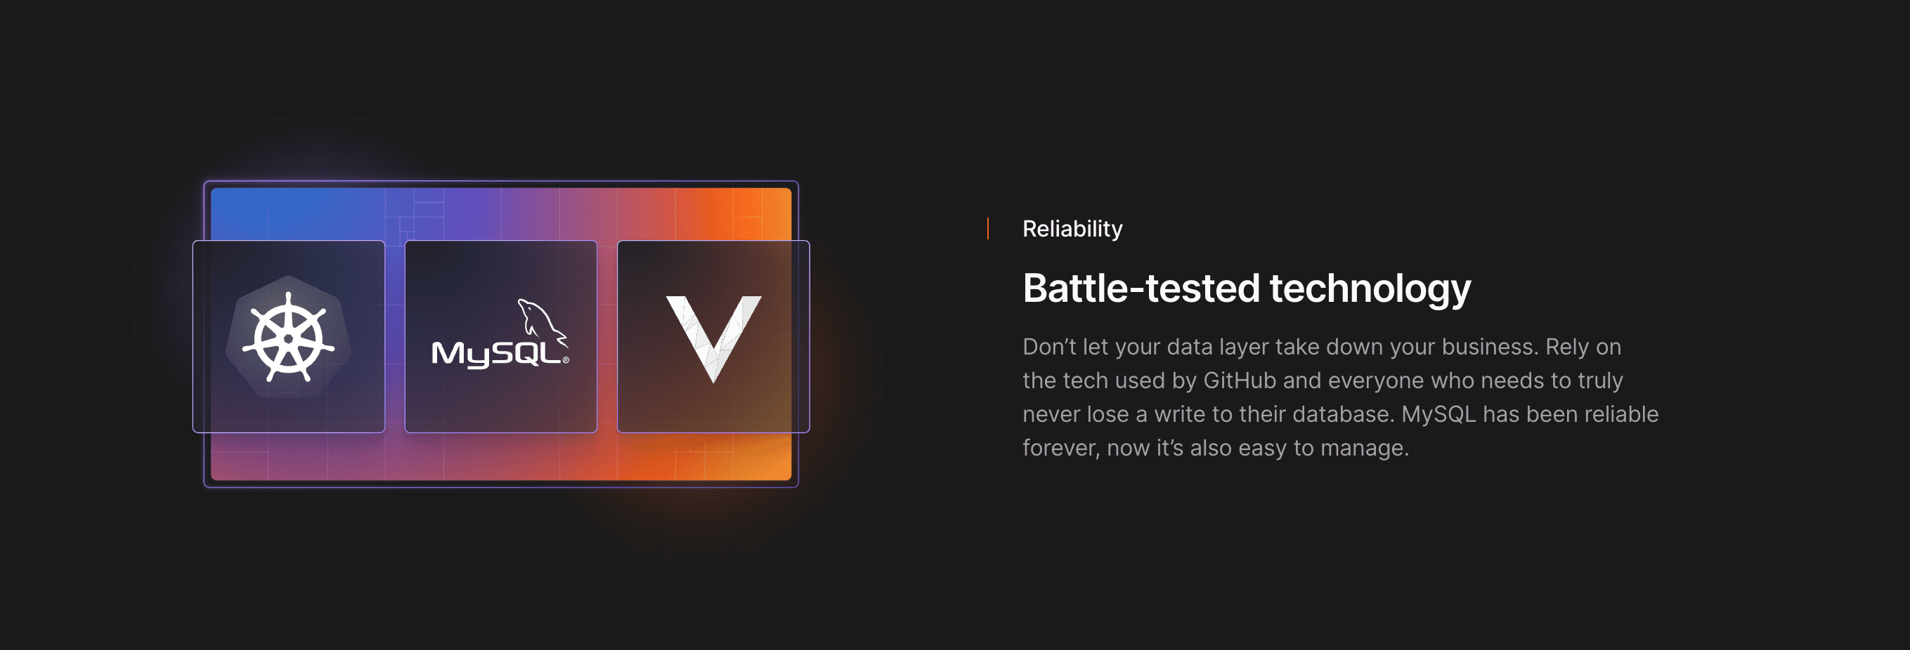1910x650 pixels.
Task: Click the gradient strip above the MySQL card
Action: click(x=500, y=213)
